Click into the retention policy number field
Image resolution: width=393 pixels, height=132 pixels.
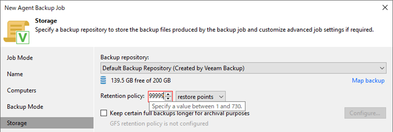coord(157,96)
